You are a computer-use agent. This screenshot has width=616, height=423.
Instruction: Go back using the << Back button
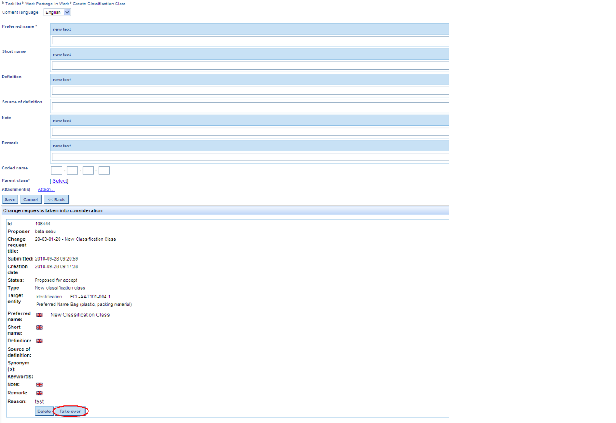click(x=56, y=199)
